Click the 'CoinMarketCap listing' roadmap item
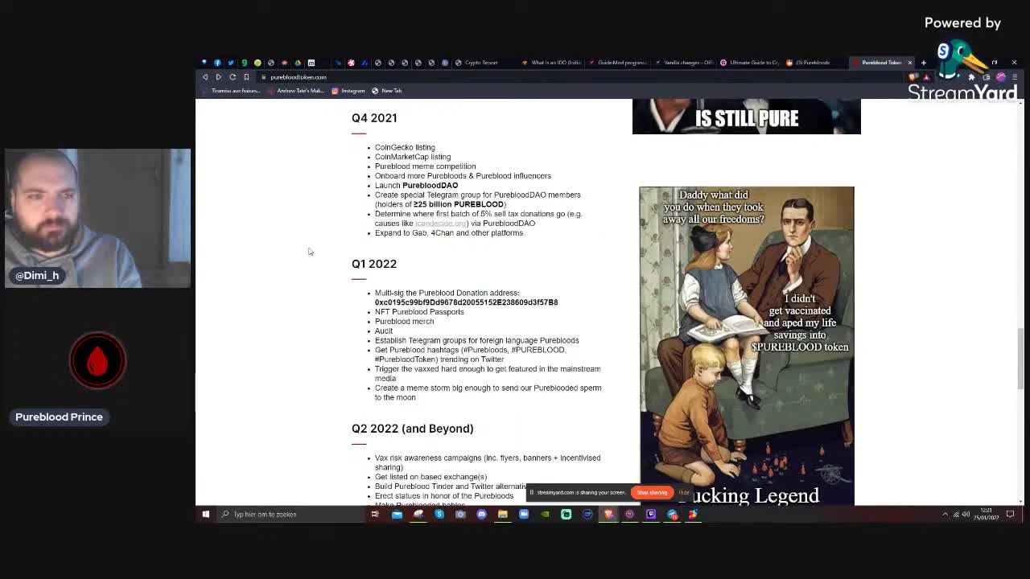 point(413,157)
